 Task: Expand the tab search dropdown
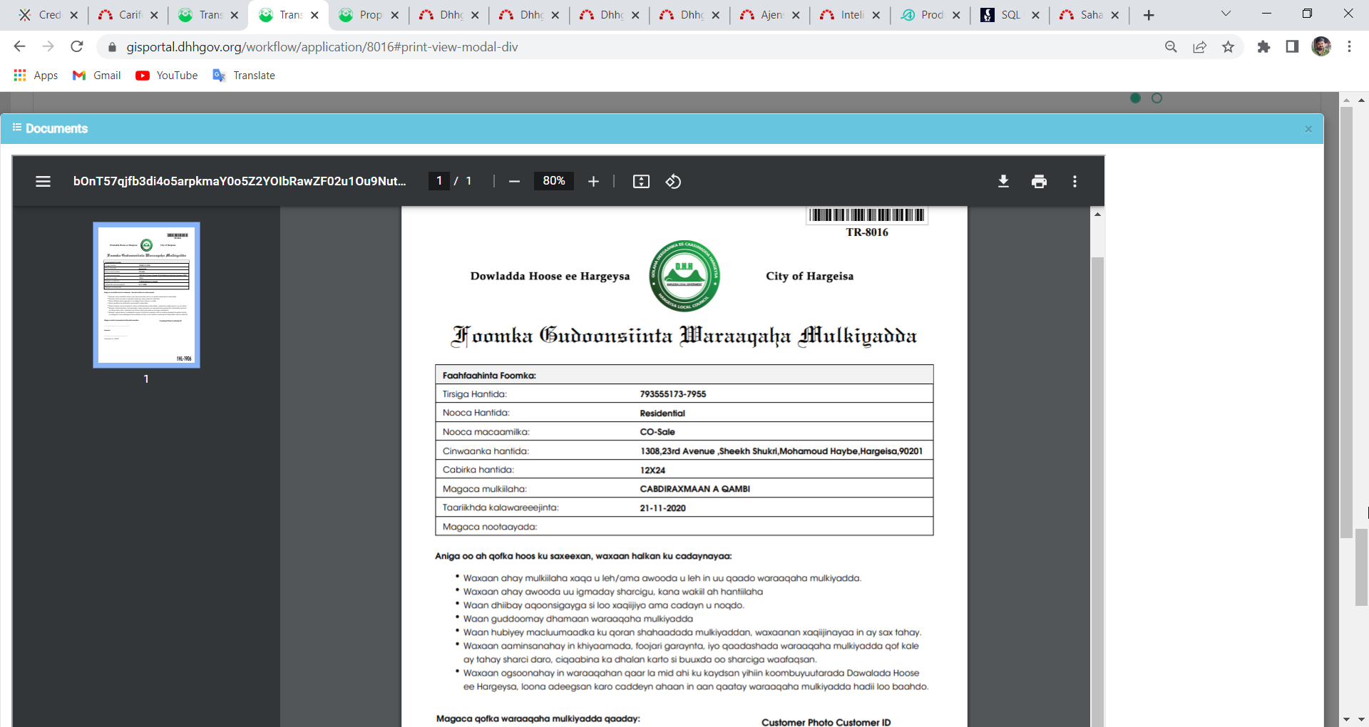(1226, 14)
